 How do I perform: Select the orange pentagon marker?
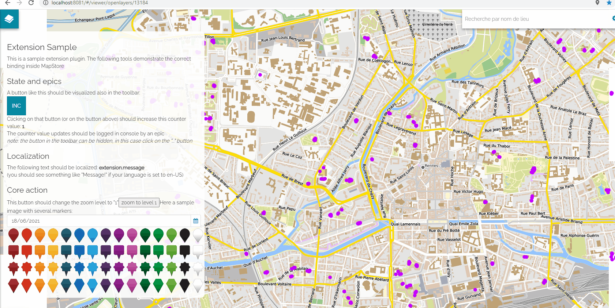40,285
